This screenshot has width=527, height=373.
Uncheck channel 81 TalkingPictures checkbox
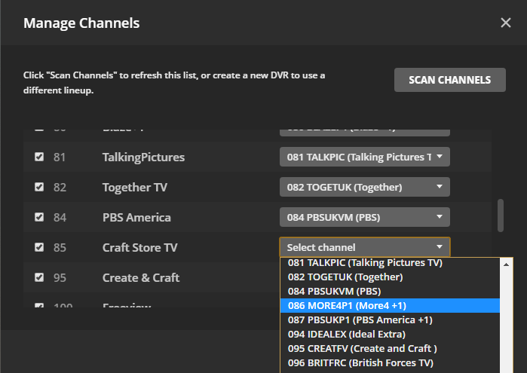(39, 157)
